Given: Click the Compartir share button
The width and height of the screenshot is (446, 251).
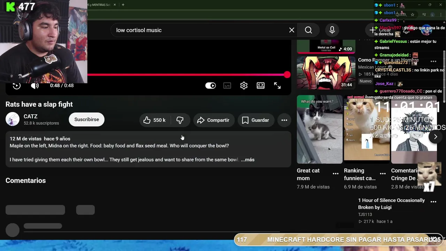Looking at the screenshot, I should tap(214, 120).
